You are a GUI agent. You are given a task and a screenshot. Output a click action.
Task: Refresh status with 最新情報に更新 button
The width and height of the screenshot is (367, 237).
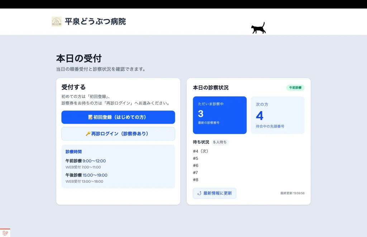(x=214, y=193)
